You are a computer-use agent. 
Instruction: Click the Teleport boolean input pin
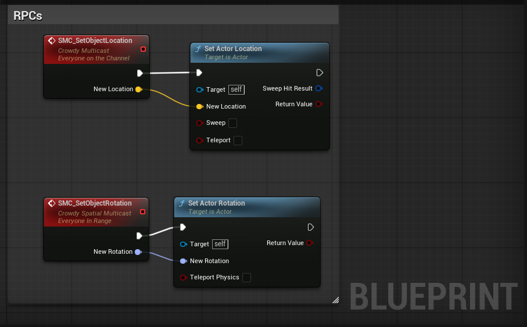tap(200, 141)
